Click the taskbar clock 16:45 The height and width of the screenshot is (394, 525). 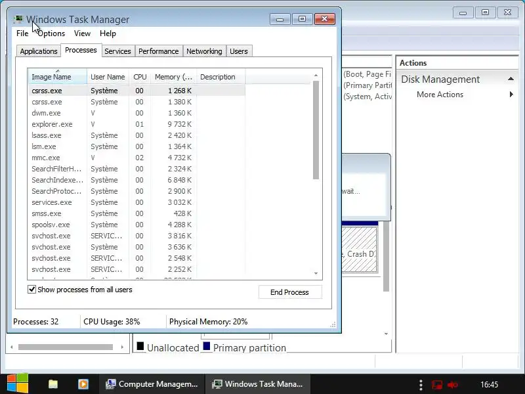click(489, 385)
